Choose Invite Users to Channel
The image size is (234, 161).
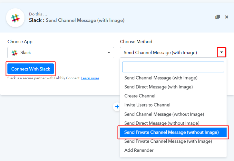coord(173,105)
